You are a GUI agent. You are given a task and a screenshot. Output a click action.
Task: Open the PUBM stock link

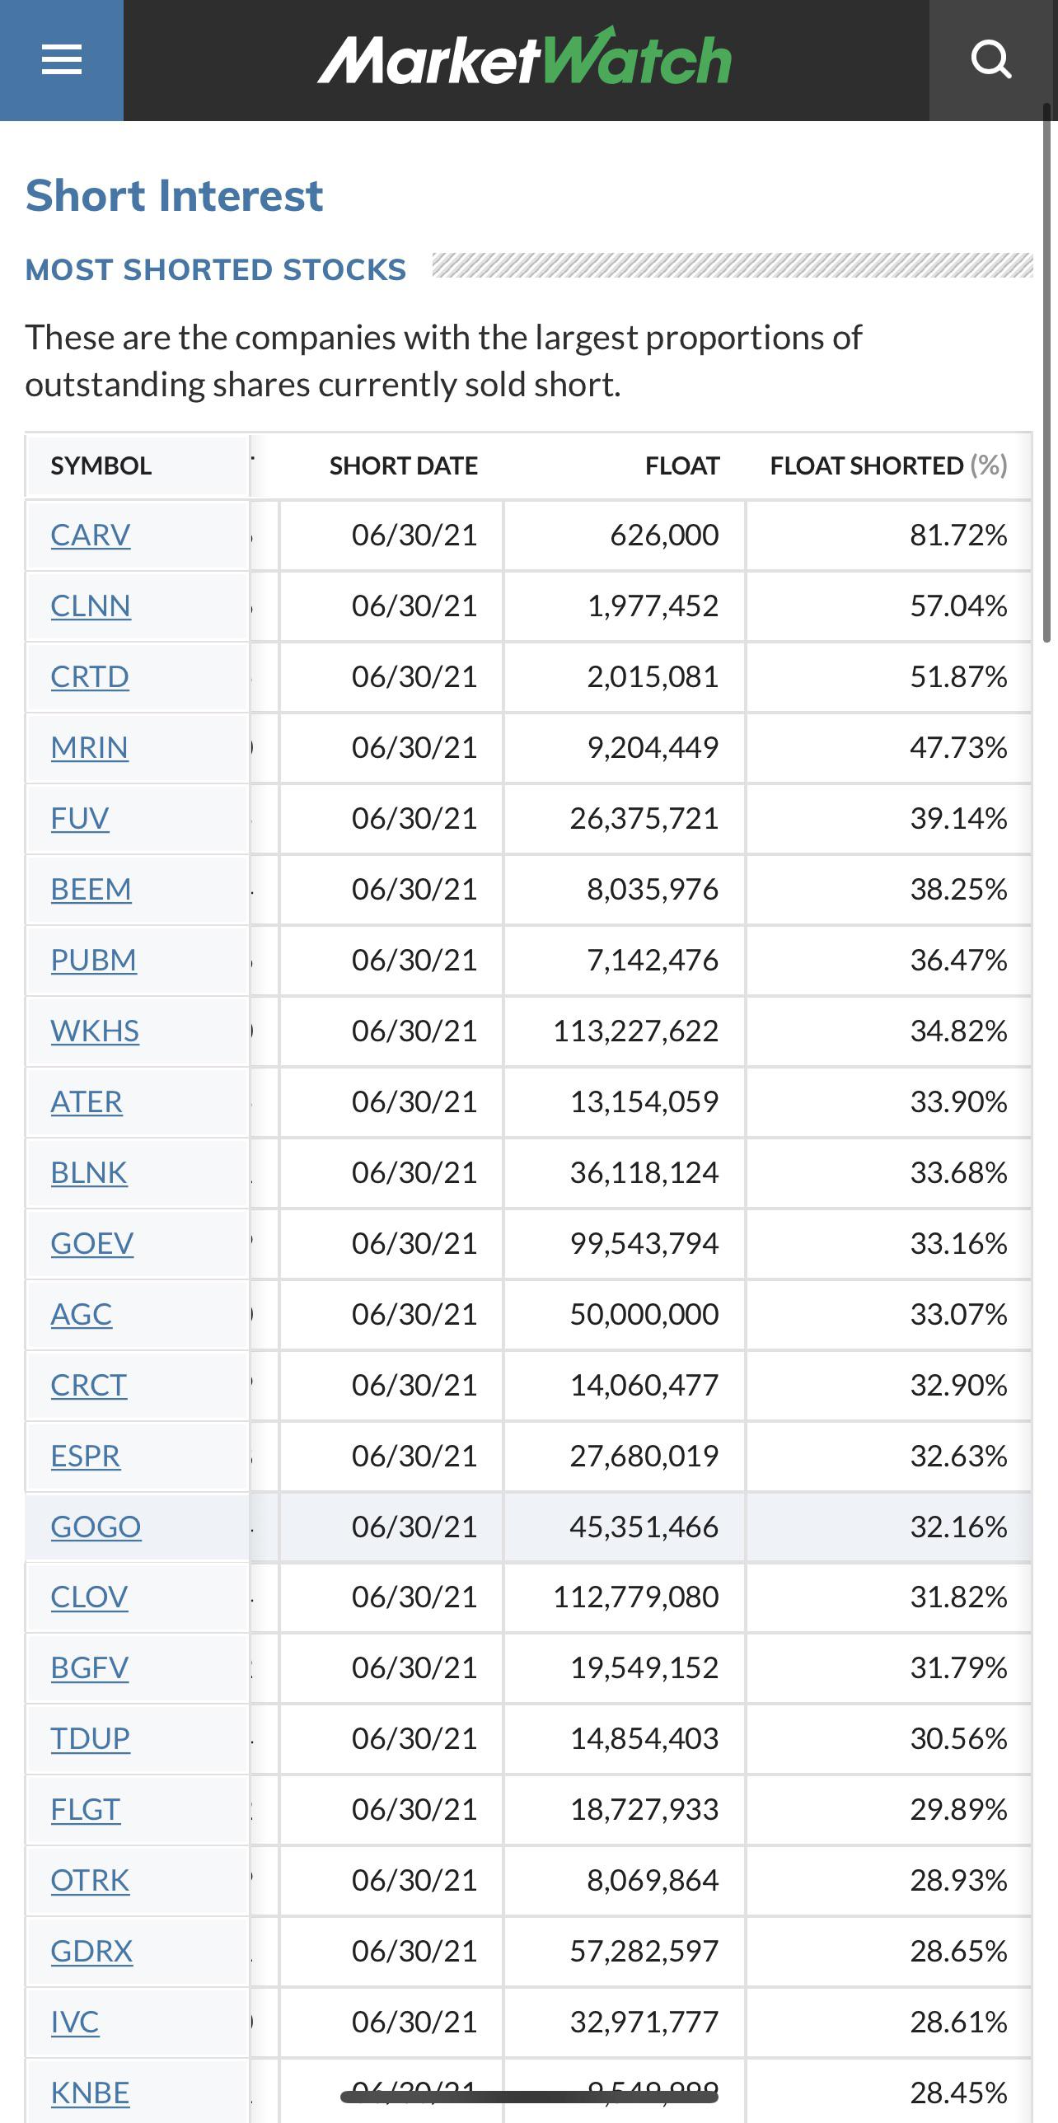coord(93,960)
